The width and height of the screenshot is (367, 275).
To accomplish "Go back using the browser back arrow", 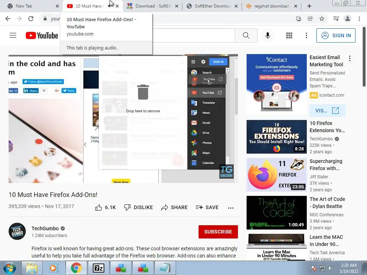I will tap(8, 19).
